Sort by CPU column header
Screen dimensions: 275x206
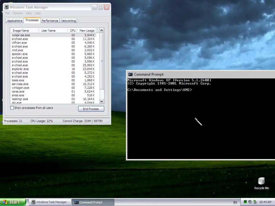point(73,31)
